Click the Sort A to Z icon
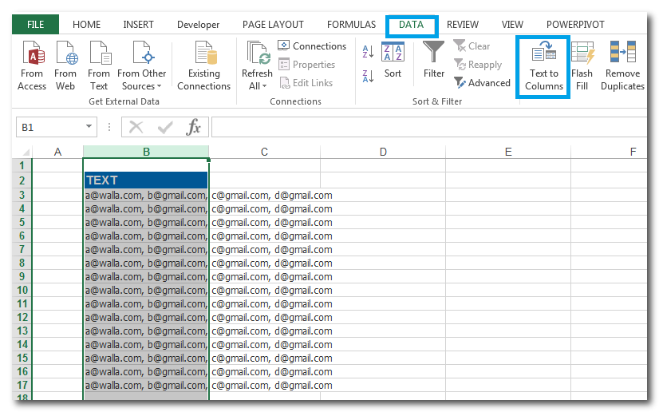Screen dimensions: 659x412 pos(368,52)
